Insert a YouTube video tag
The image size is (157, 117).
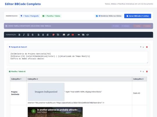tap(73, 35)
